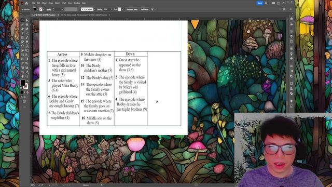Open the File menu

33,3
